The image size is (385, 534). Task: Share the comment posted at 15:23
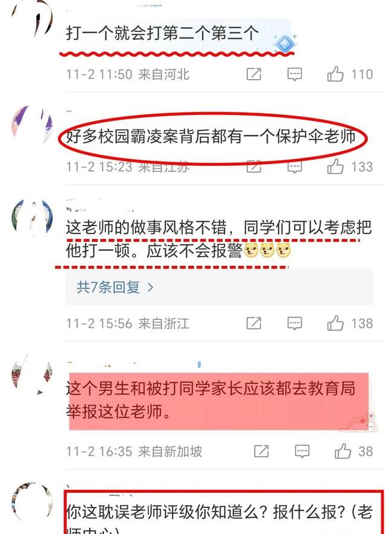coord(254,166)
